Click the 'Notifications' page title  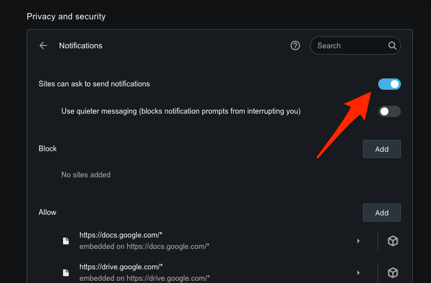click(x=81, y=45)
